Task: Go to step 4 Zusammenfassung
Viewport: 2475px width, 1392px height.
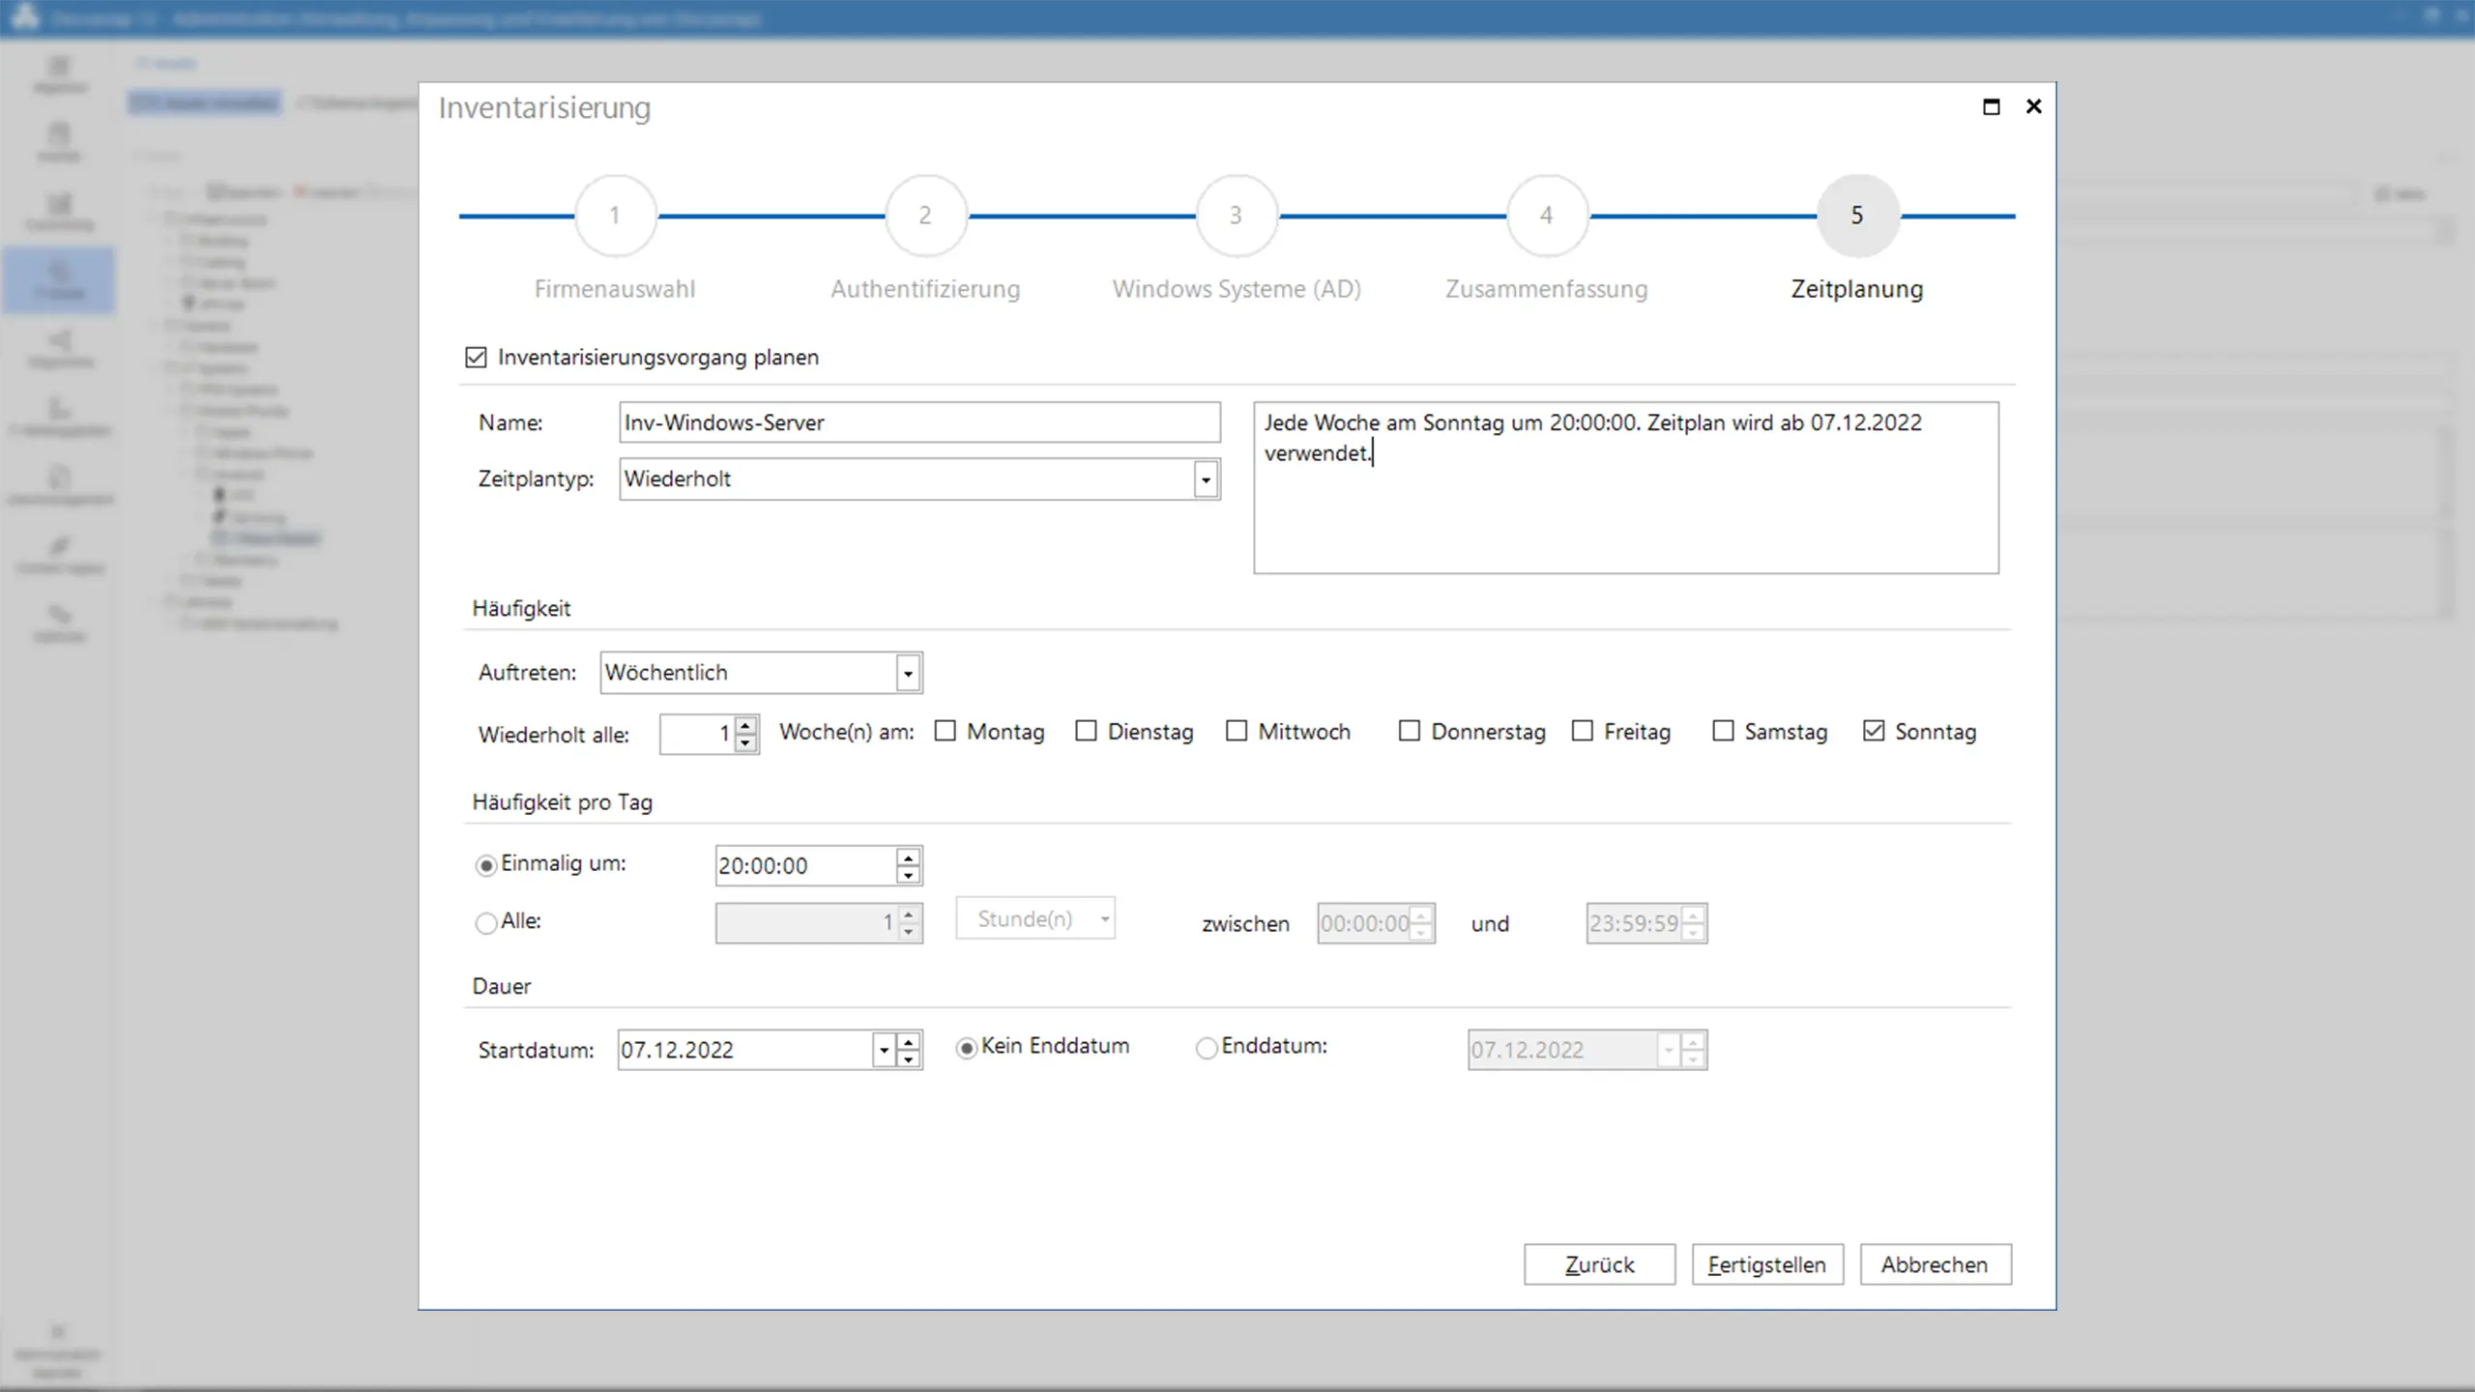Action: point(1547,216)
